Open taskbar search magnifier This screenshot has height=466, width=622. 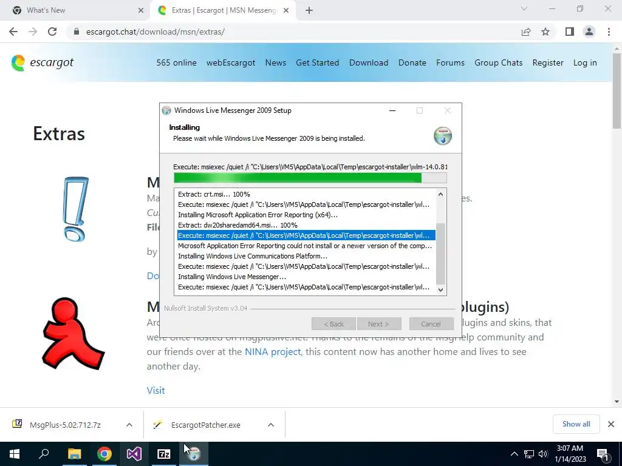click(44, 454)
